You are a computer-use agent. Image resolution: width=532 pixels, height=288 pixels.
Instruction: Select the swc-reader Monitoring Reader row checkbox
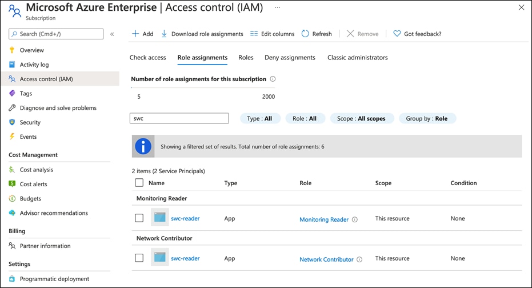139,218
